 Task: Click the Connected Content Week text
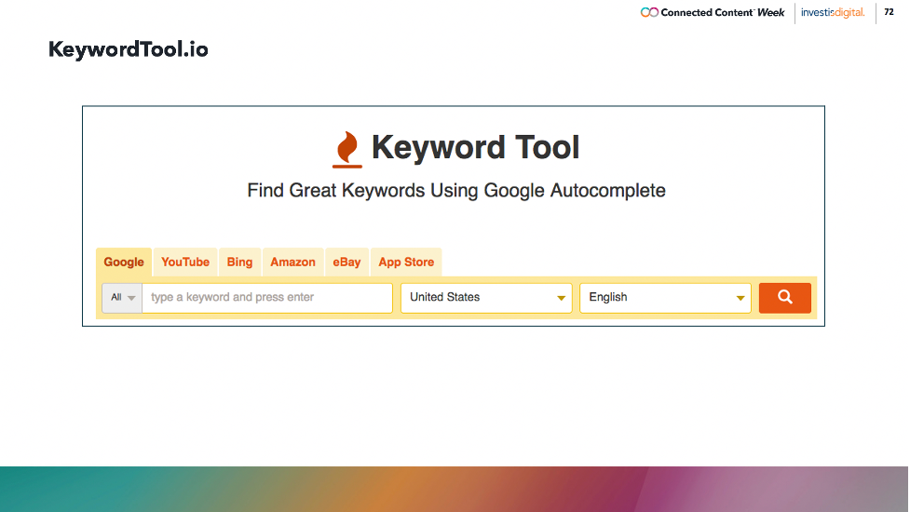point(723,13)
